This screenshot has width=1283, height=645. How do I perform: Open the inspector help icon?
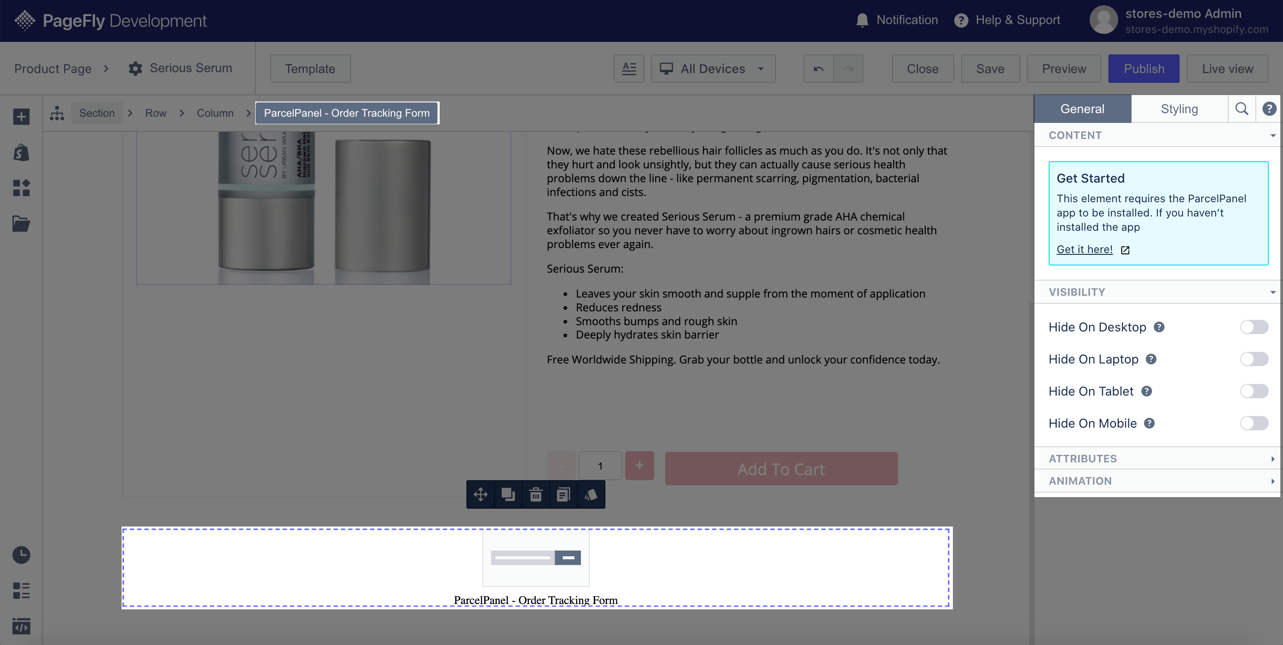pos(1269,109)
